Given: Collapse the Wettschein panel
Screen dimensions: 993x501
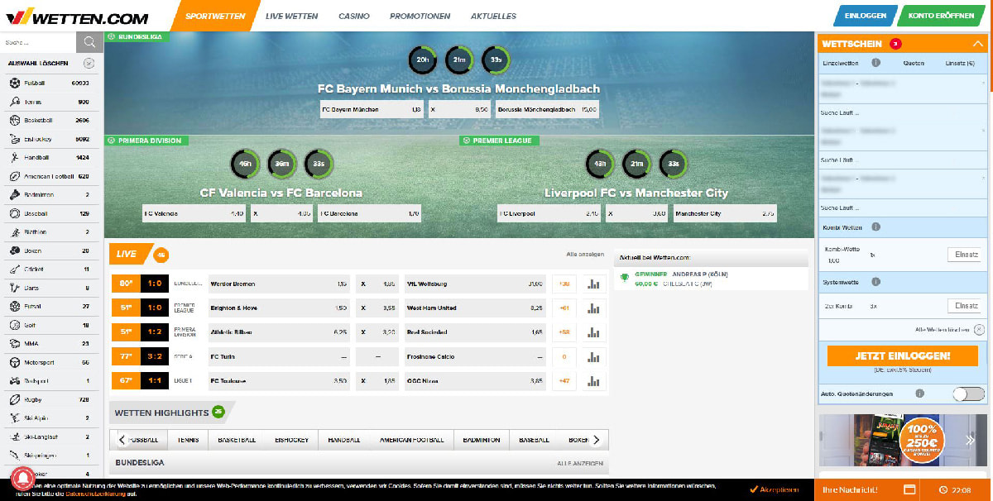Looking at the screenshot, I should pyautogui.click(x=976, y=43).
